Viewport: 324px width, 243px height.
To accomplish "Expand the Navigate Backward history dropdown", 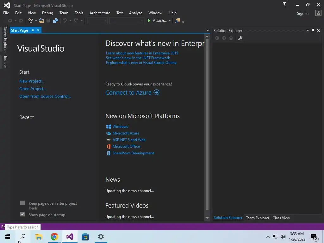I will point(16,21).
